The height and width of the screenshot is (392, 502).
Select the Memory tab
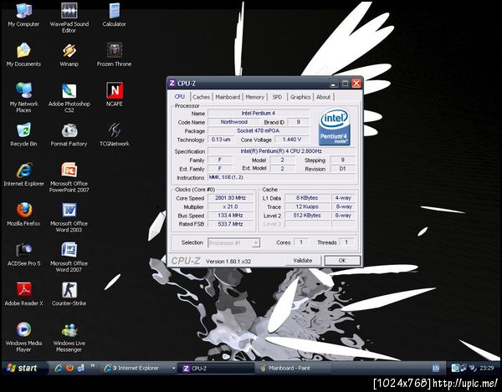(255, 97)
